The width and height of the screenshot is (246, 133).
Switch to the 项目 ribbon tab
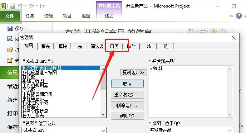pos(67,16)
